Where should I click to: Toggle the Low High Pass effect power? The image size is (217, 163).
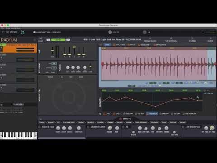click(x=183, y=127)
